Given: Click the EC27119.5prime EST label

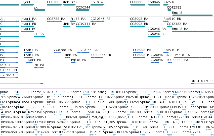Looking at the screenshot, I should (73, 132).
